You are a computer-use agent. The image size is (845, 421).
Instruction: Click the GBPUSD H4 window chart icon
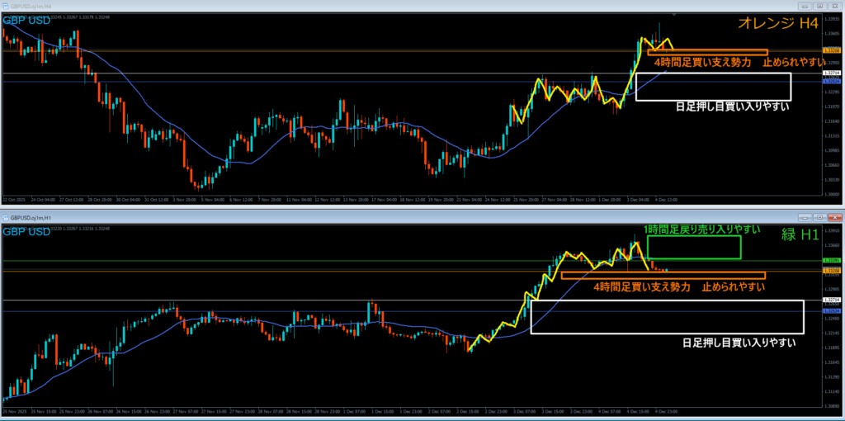[x=5, y=7]
